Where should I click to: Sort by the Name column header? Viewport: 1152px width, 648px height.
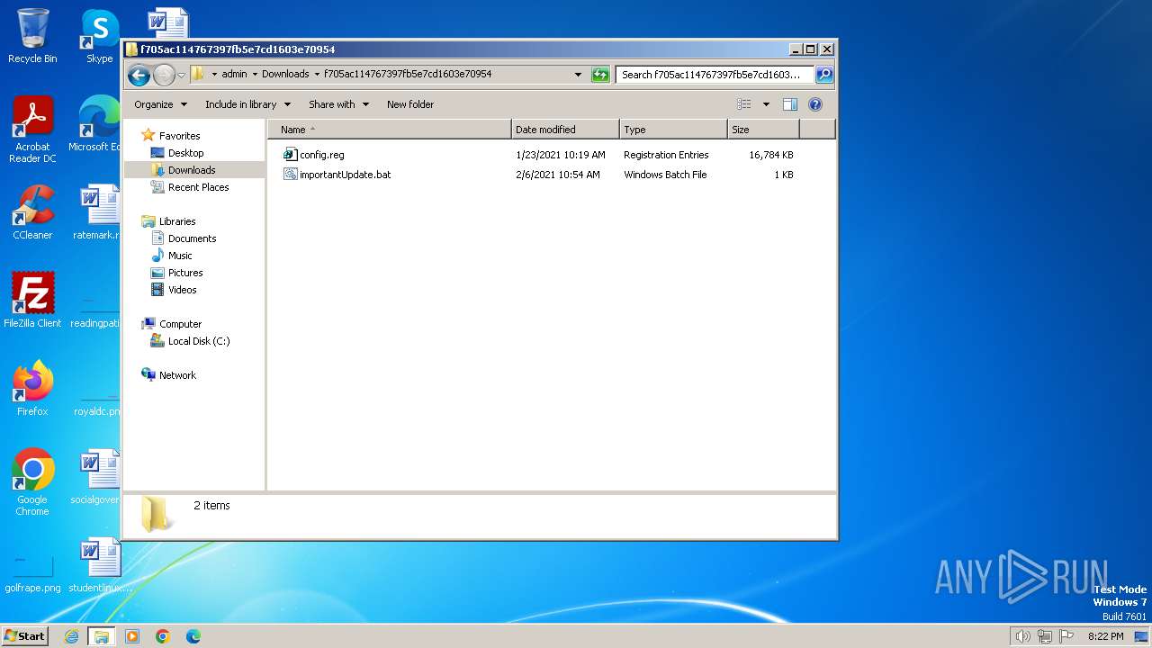[390, 130]
